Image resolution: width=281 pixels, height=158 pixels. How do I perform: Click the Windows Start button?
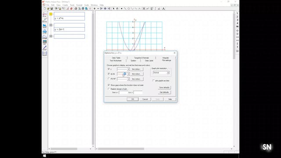pos(44,156)
